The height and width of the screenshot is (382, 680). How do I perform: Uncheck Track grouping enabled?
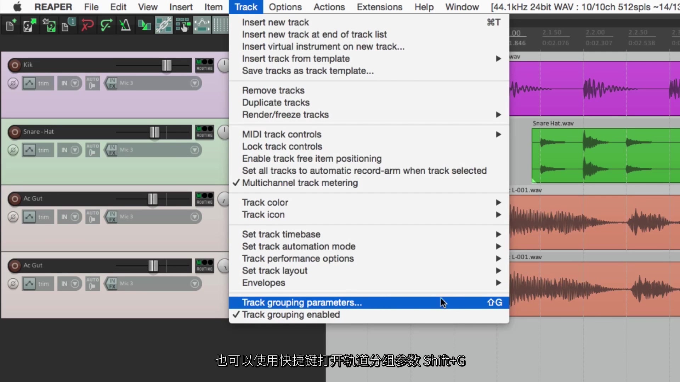pos(290,315)
